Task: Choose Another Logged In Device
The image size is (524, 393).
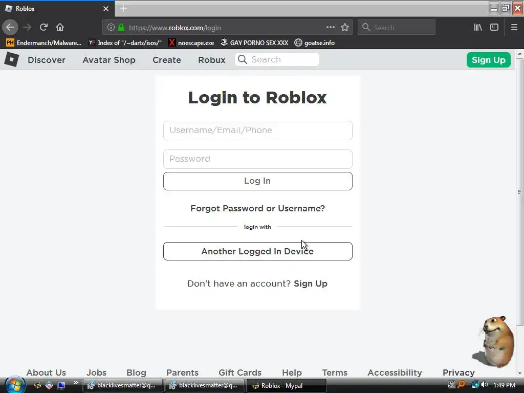Action: pos(258,251)
